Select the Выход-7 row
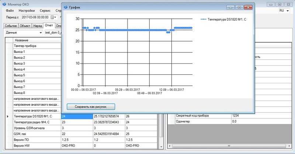 (x=37, y=87)
